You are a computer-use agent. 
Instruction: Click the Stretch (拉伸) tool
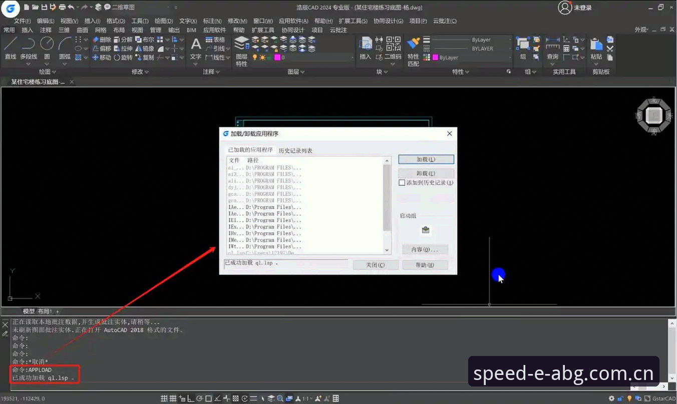pyautogui.click(x=123, y=48)
